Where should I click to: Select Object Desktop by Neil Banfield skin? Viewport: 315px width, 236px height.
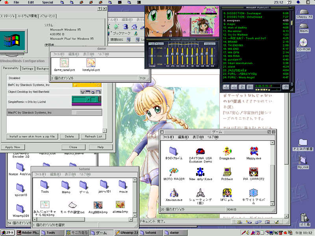[x=54, y=92]
